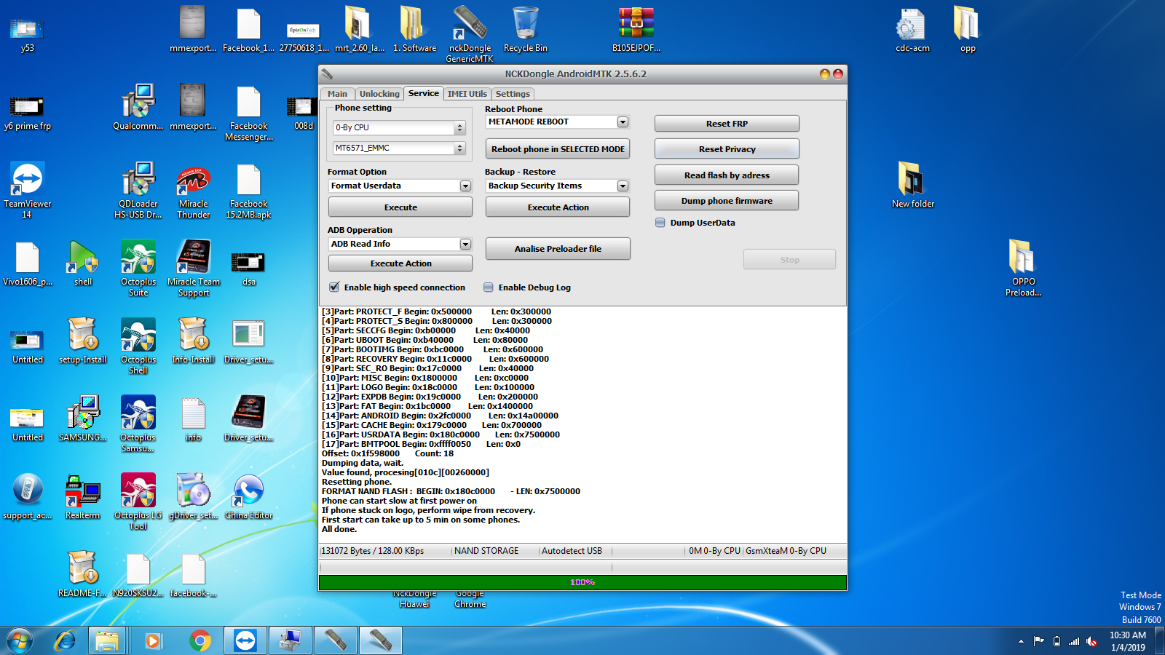The height and width of the screenshot is (655, 1165).
Task: Switch to the Main tab
Action: [337, 94]
